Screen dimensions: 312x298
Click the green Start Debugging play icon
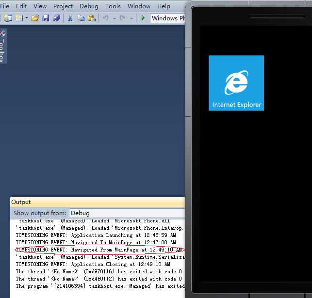pyautogui.click(x=143, y=18)
